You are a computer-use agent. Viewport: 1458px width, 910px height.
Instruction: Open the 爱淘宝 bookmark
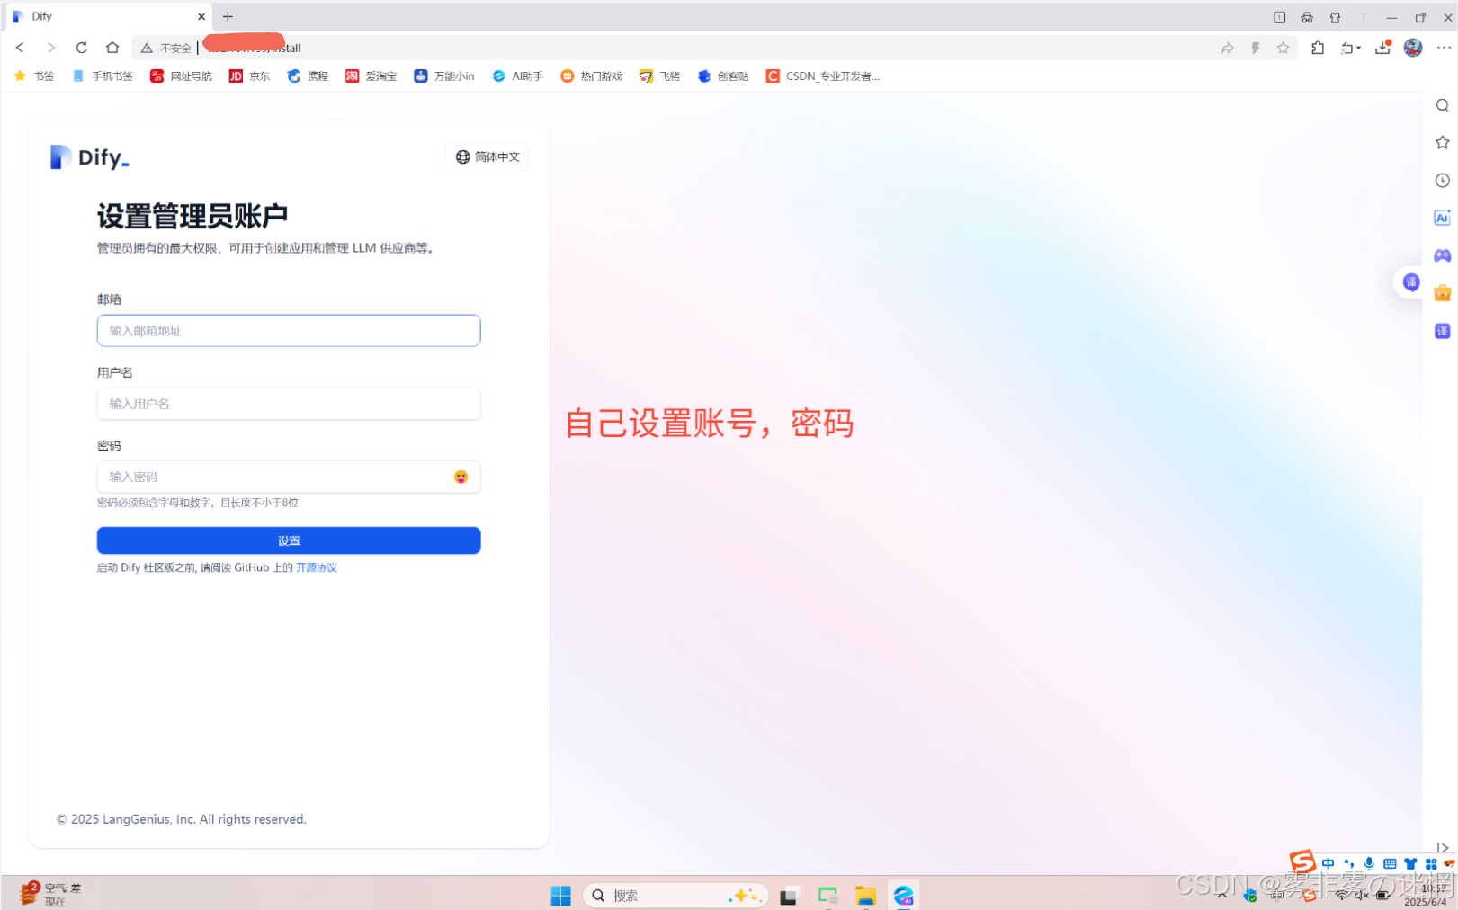click(371, 76)
